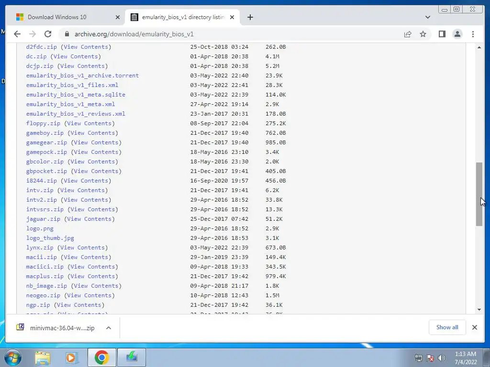Click the volume speaker icon

tap(442, 358)
